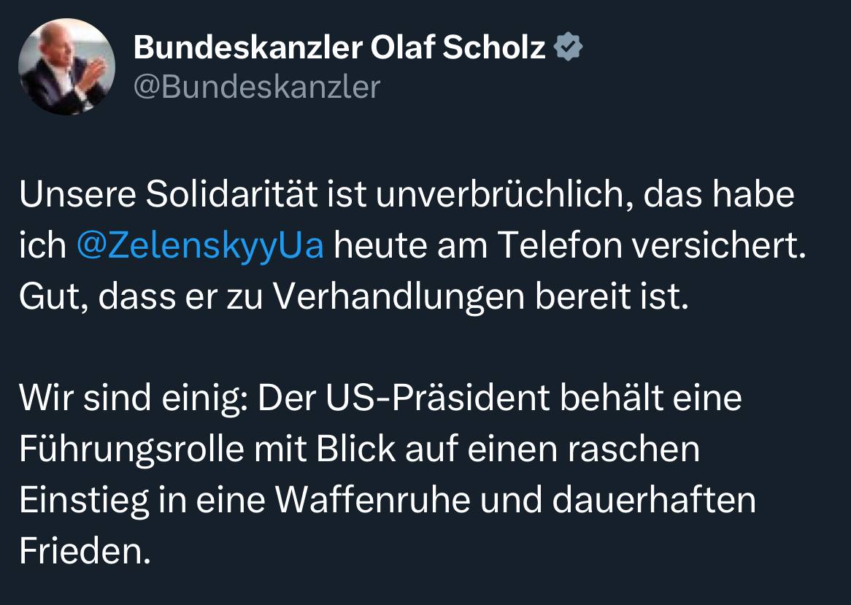Open the Bundeskanzler Olaf Scholz display name
The height and width of the screenshot is (605, 851).
pos(339,48)
